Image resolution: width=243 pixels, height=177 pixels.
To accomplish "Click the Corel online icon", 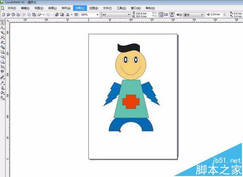I will click(x=76, y=15).
